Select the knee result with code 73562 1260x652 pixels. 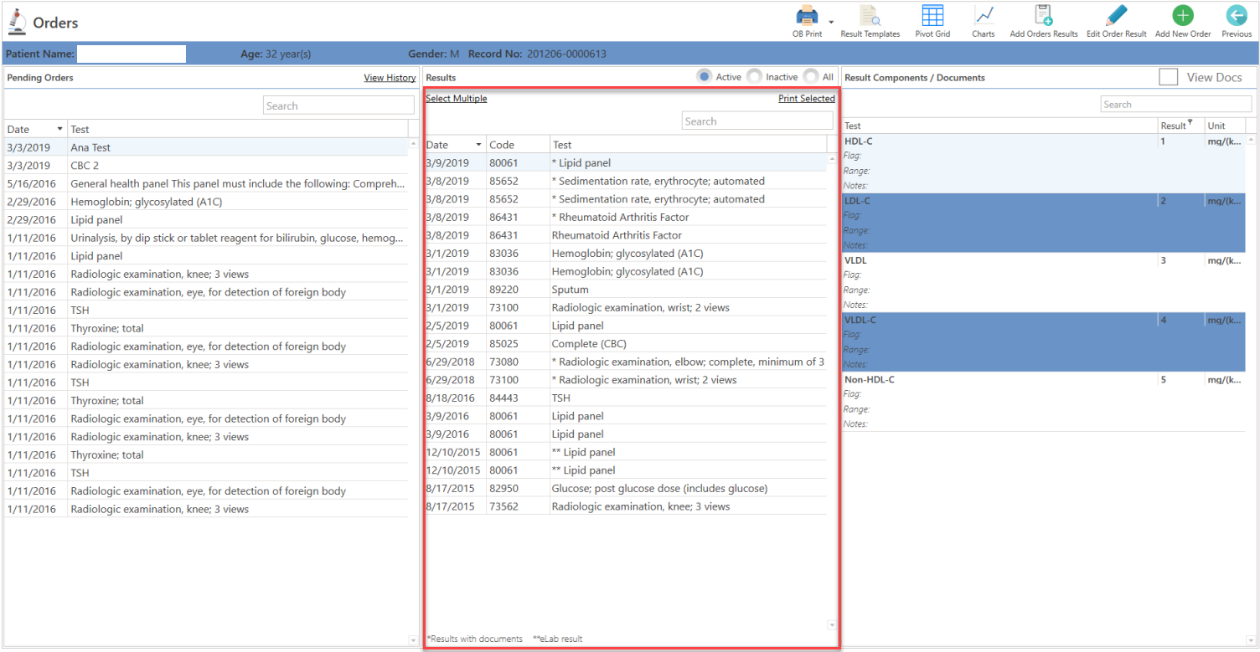tap(626, 506)
